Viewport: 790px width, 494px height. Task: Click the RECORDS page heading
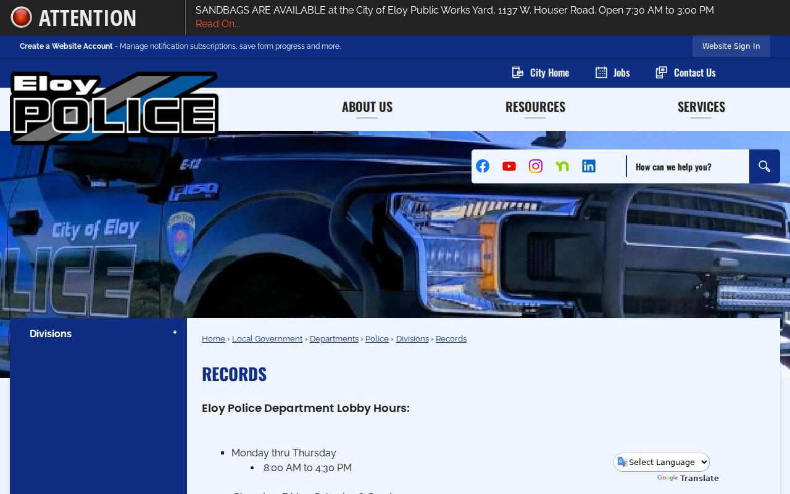tap(235, 374)
